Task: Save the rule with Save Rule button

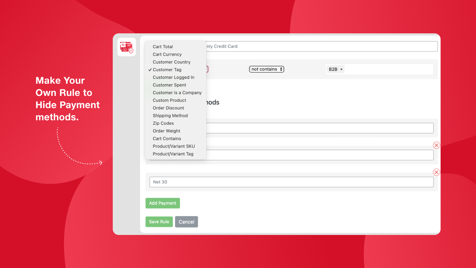Action: [x=159, y=222]
